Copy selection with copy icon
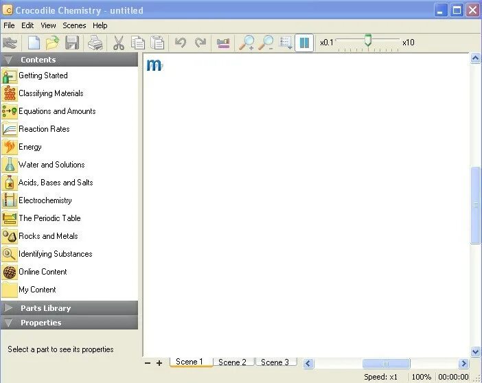Viewport: 482px width, 383px height. coord(138,43)
